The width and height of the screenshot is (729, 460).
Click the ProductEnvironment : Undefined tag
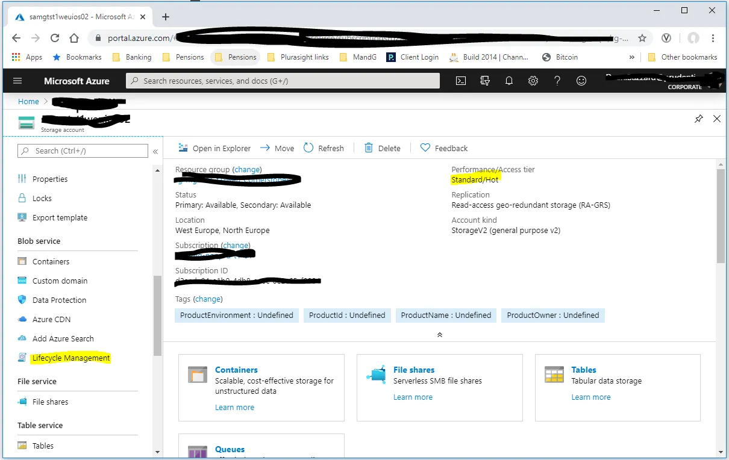[237, 315]
